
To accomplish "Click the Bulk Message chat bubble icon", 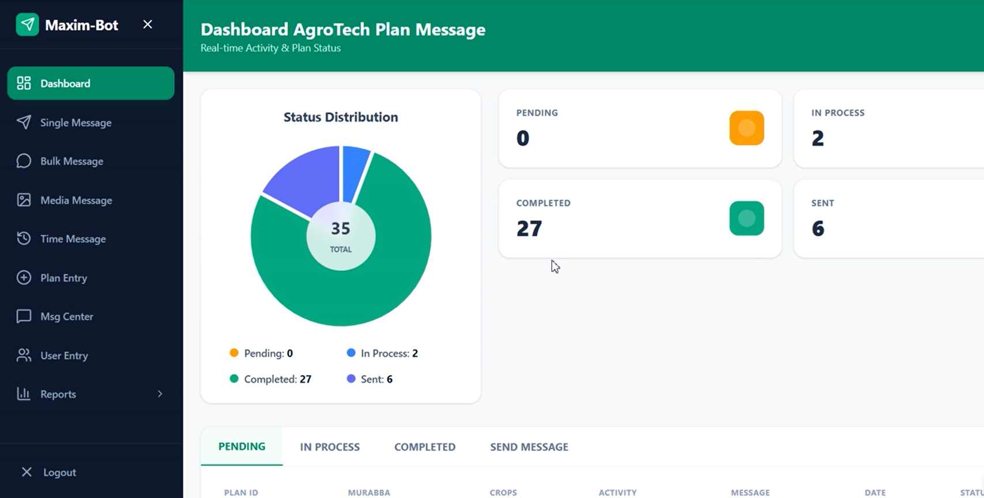I will pos(24,161).
